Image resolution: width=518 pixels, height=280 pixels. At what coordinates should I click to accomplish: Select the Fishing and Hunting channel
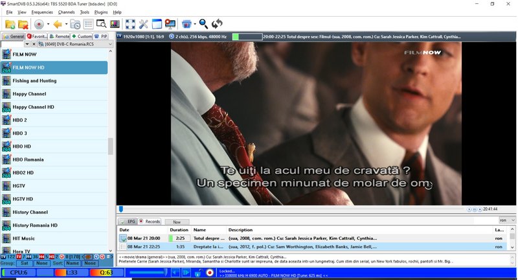point(54,80)
